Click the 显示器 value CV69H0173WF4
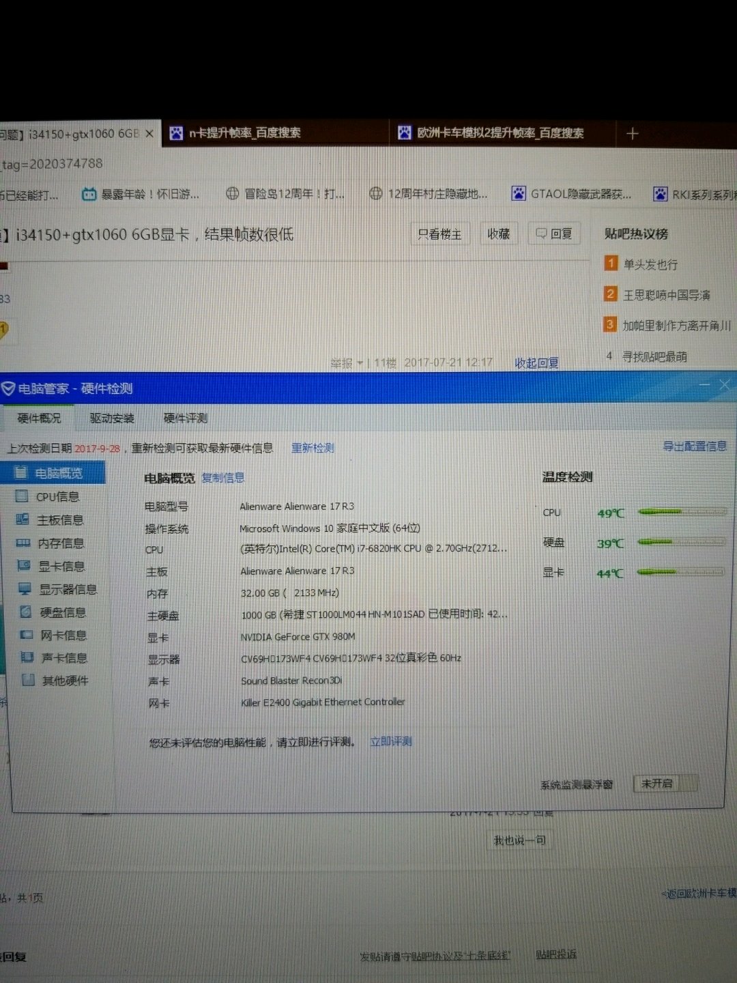The width and height of the screenshot is (737, 983). coord(351,659)
